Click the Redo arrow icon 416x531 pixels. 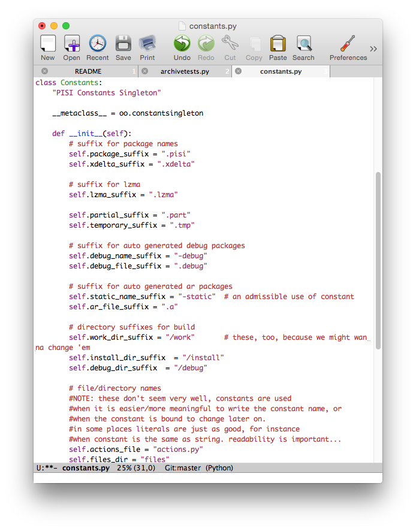pyautogui.click(x=206, y=44)
